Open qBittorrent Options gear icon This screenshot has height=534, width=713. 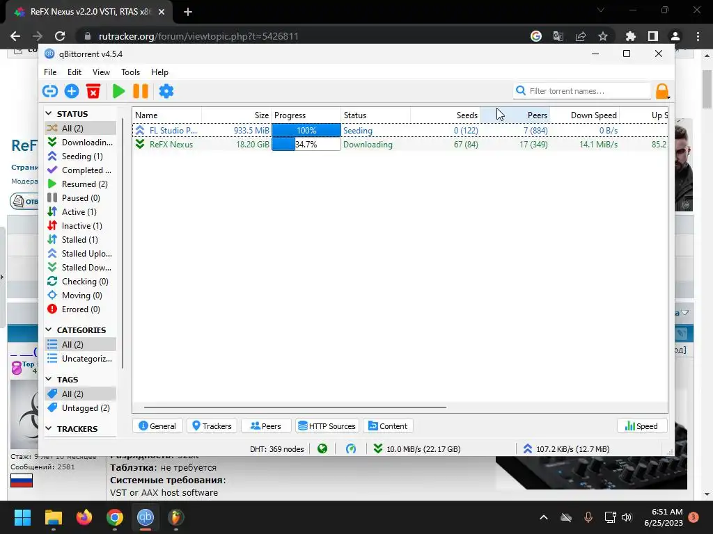click(166, 91)
